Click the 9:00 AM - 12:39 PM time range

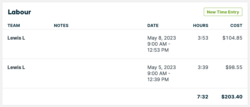[159, 76]
